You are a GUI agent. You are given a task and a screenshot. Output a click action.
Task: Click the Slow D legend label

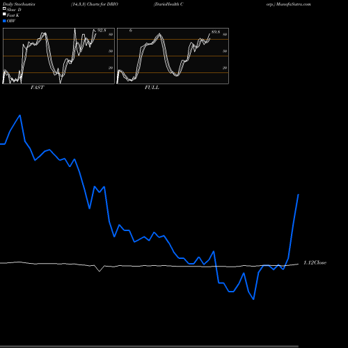14,10
